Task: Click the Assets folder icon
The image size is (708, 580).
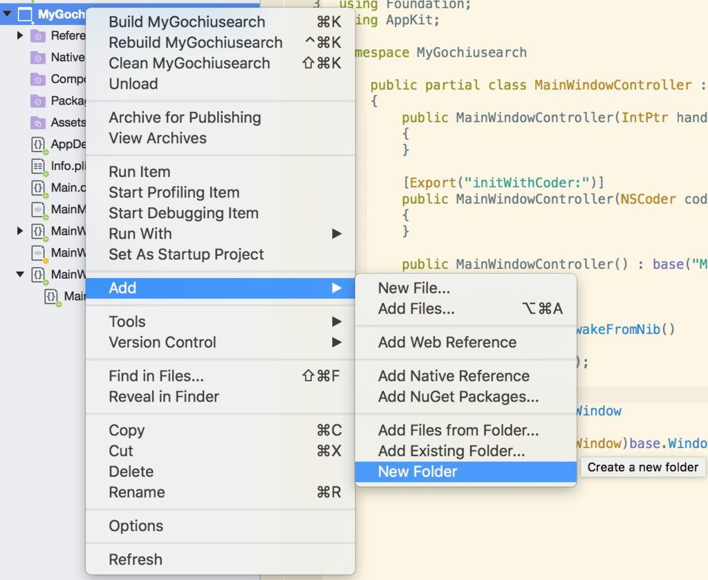Action: [38, 123]
